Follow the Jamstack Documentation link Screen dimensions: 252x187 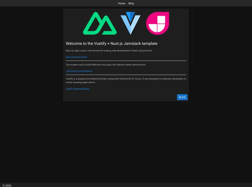point(79,71)
